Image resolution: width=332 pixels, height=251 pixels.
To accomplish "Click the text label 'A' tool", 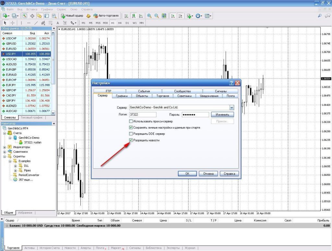I will (x=58, y=23).
